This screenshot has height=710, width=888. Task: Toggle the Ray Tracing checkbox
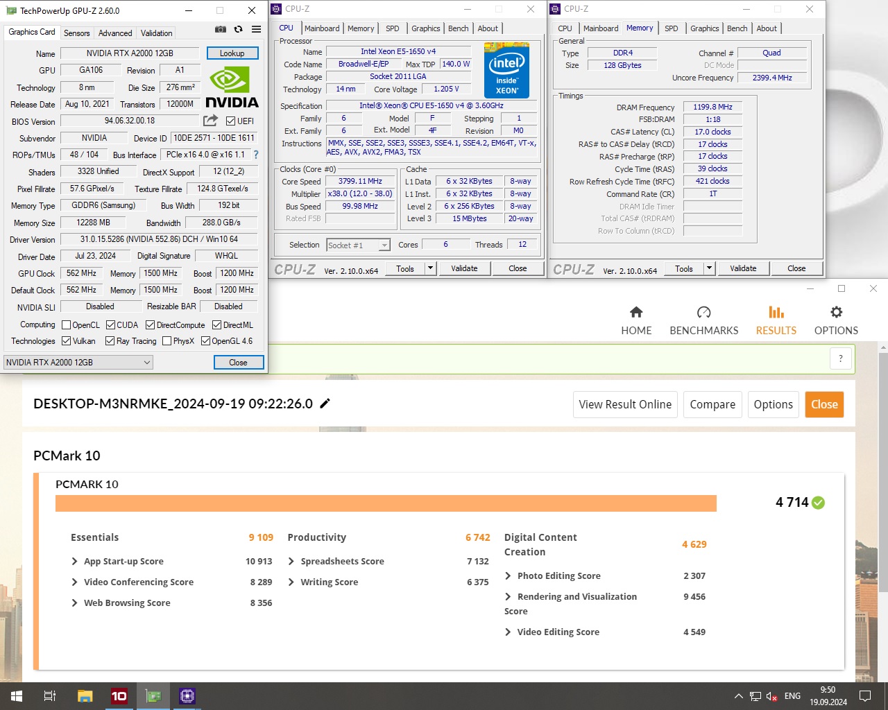click(110, 340)
